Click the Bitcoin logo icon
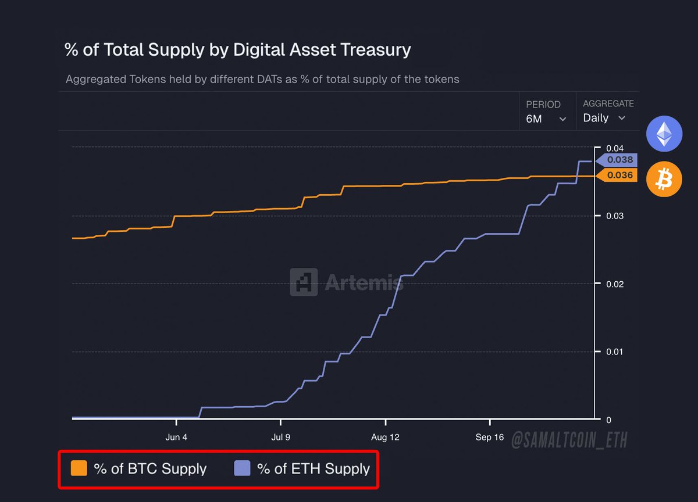 click(664, 179)
